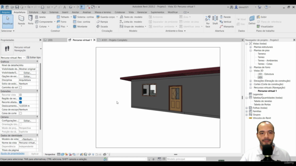The width and height of the screenshot is (296, 166).
Task: Switch to the Vista ribbon tab
Action: [x=131, y=12]
